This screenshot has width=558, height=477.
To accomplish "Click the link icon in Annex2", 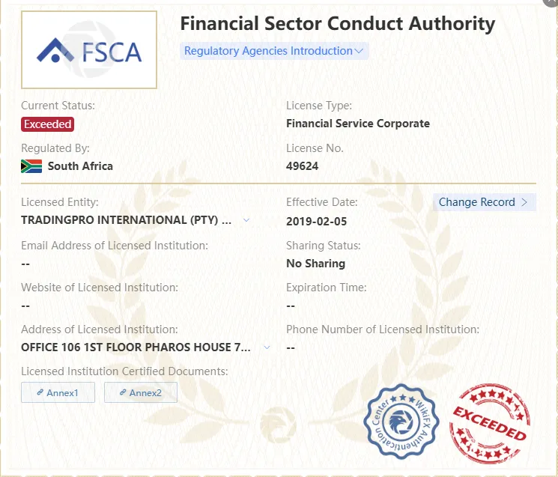I will tap(123, 392).
